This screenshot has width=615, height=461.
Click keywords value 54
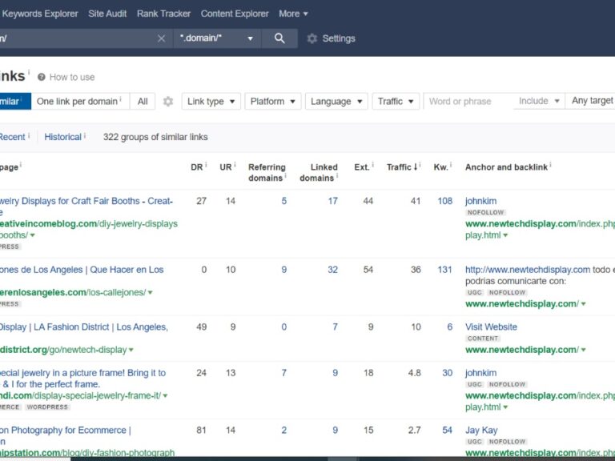(x=447, y=430)
